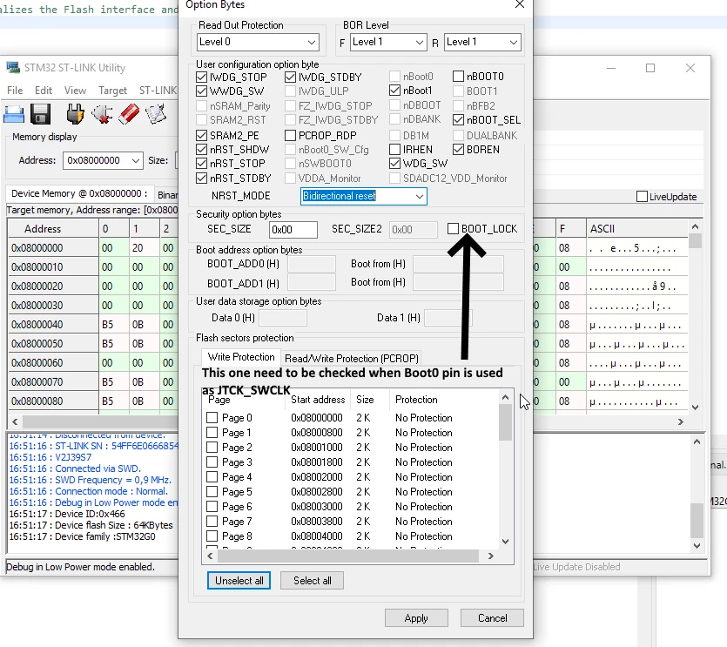727x647 pixels.
Task: Open the ST-LINK menu
Action: tap(158, 91)
